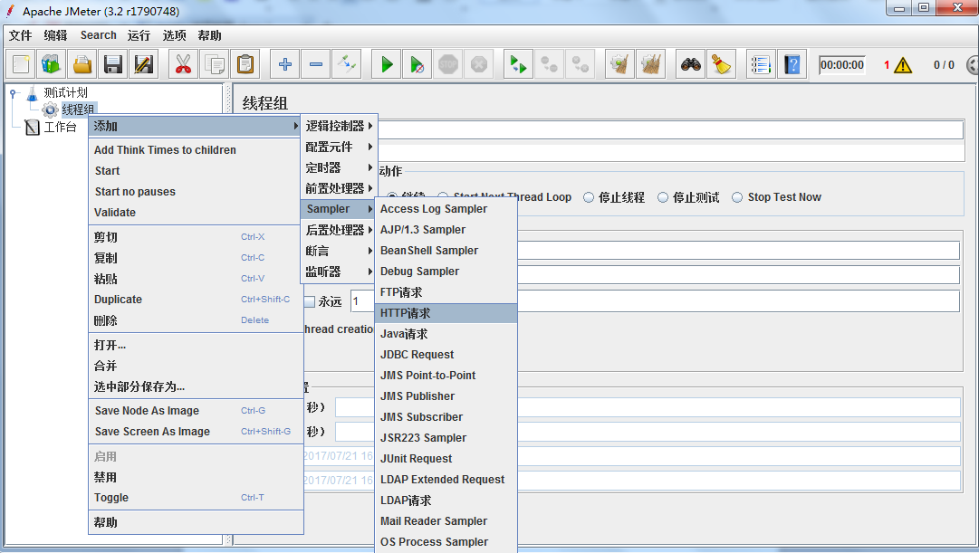The width and height of the screenshot is (979, 553).
Task: Choose OS Process Sampler entry
Action: click(446, 542)
